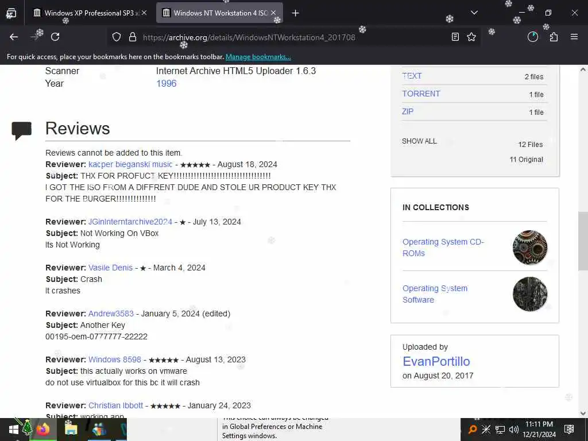Click the TEXT download option
This screenshot has width=588, height=441.
412,76
